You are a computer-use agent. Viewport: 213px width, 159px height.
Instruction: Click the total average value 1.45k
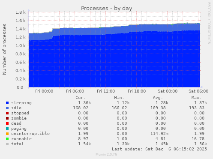tap(162, 144)
